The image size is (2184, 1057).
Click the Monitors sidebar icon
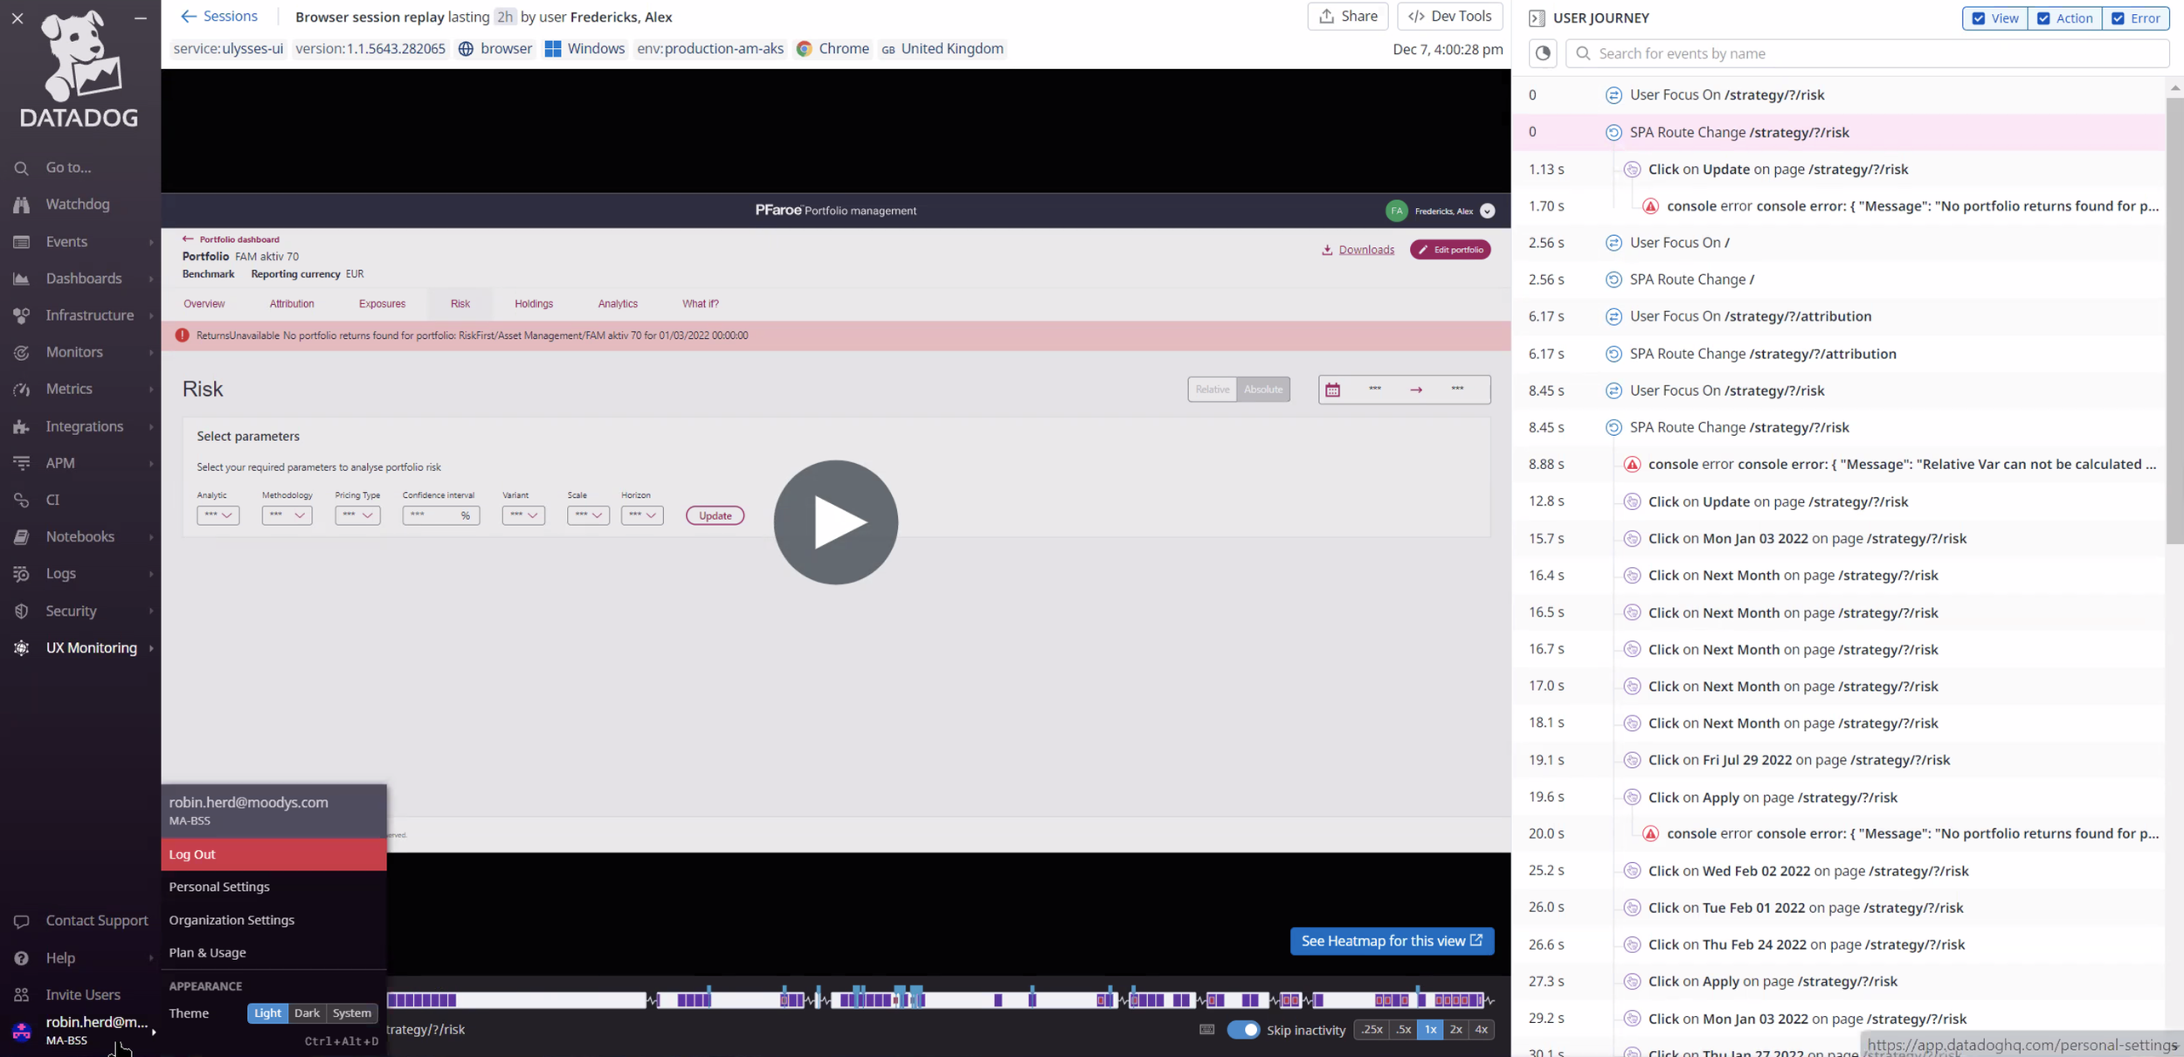(x=22, y=352)
